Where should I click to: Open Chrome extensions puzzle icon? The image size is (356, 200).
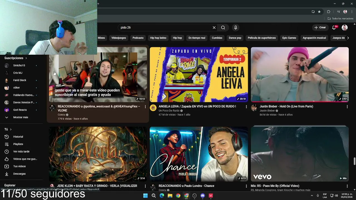(328, 12)
